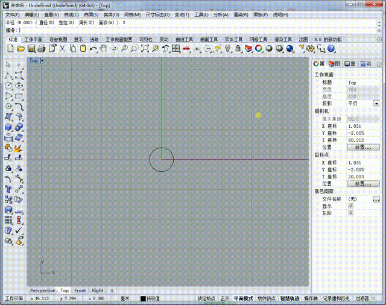Open the Top viewport title dropdown arrow
386x305 pixels.
(x=42, y=60)
